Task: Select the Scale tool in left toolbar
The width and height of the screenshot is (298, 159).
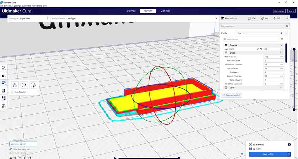Action: 4,76
